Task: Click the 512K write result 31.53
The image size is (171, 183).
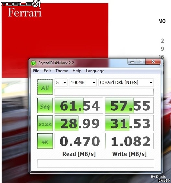Action: [129, 123]
